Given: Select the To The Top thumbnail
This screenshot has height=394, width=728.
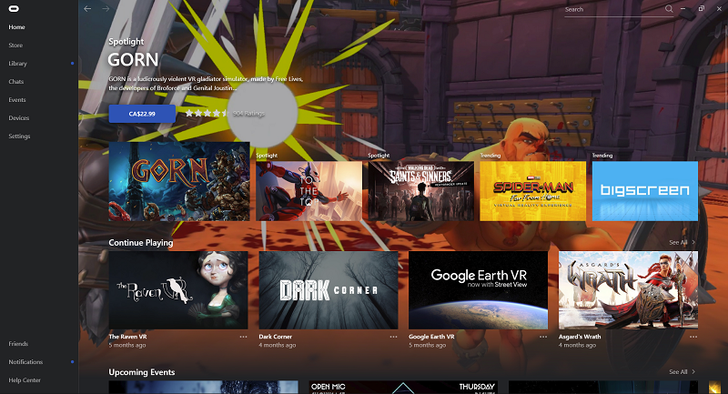Looking at the screenshot, I should click(x=308, y=191).
